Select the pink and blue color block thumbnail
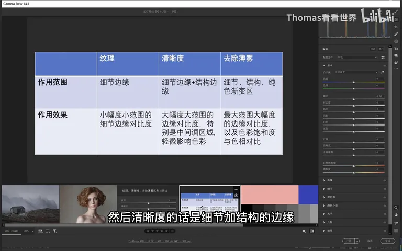This screenshot has height=251, width=402. click(x=280, y=204)
